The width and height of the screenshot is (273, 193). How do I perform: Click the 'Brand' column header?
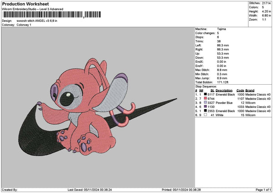point(250,91)
